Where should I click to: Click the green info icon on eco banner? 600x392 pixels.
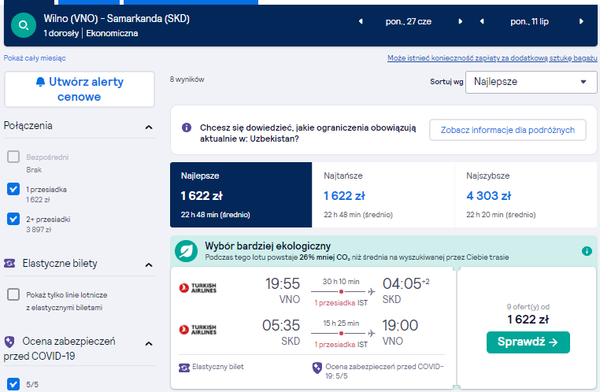click(587, 251)
